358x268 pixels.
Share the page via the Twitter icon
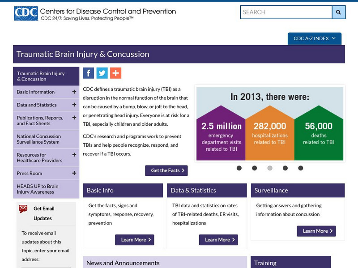point(101,72)
